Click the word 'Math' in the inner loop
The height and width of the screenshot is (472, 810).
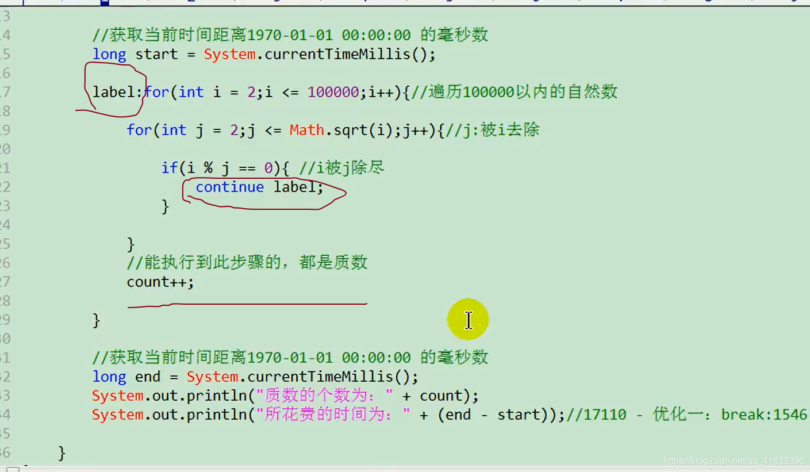pos(307,130)
